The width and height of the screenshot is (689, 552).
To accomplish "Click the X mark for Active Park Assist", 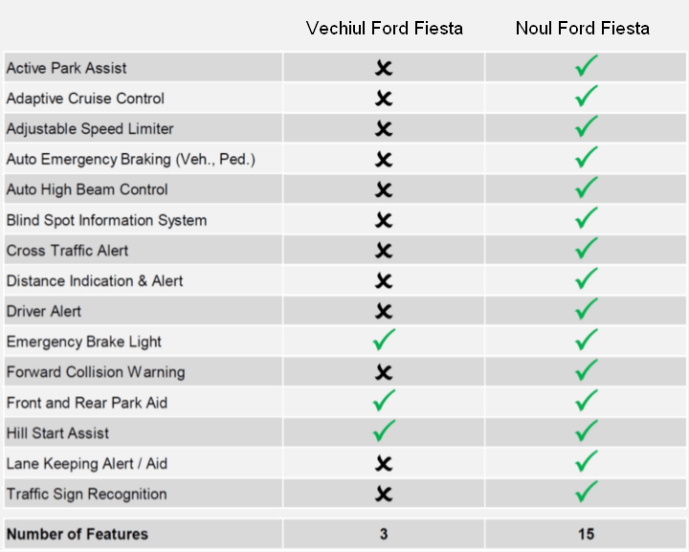I will (x=384, y=68).
